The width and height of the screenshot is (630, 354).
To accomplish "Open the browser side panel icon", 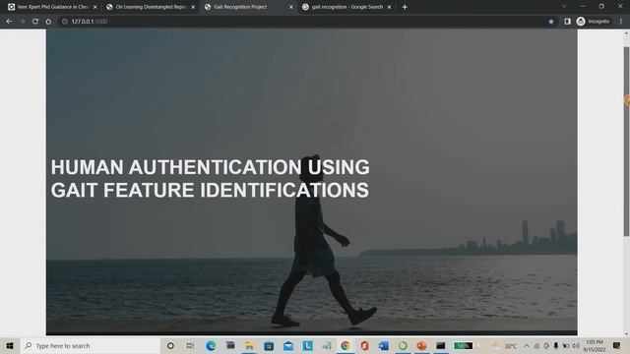I will point(567,22).
